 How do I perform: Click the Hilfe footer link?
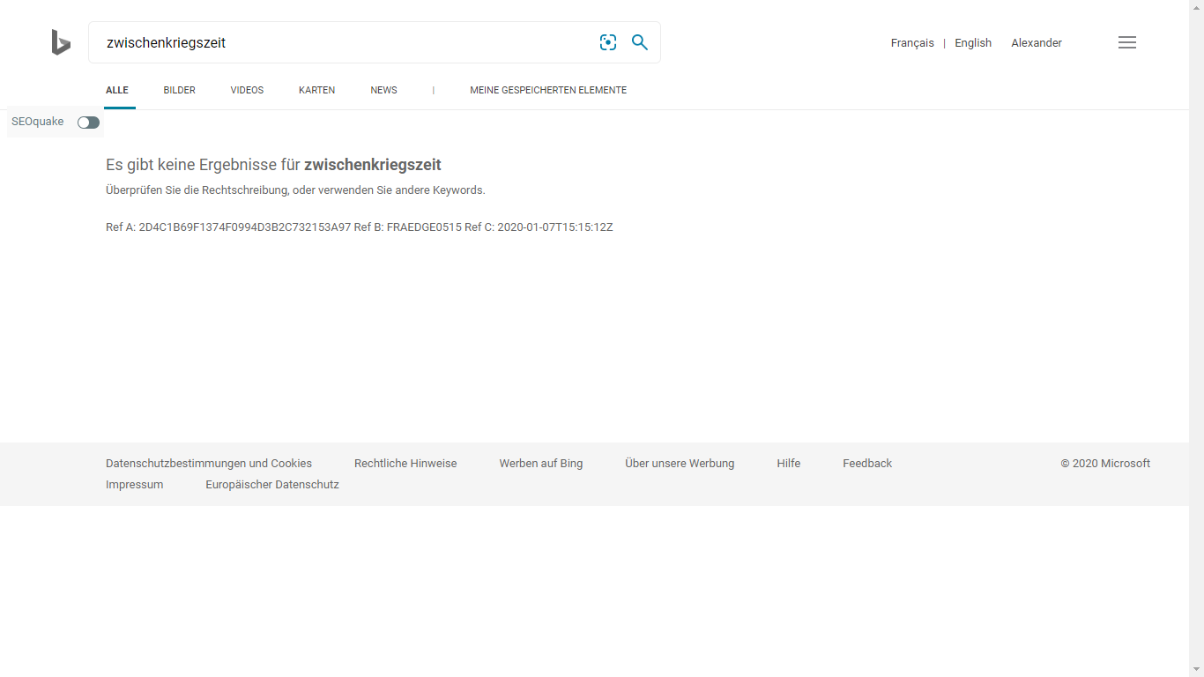click(789, 464)
